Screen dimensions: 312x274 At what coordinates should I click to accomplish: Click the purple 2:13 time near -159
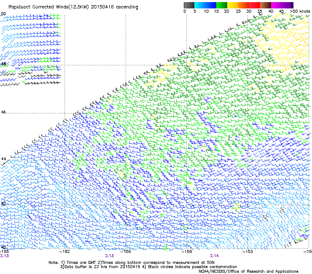pos(110,256)
